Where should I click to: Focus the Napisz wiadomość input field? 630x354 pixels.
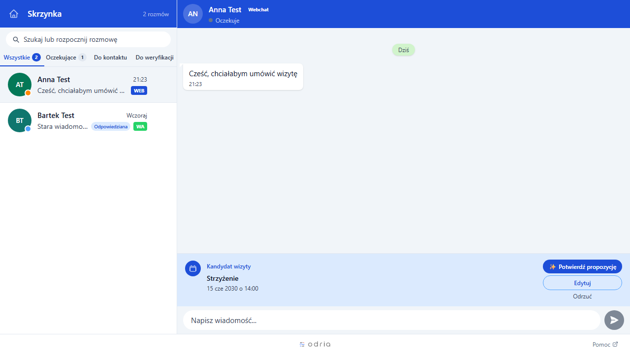pos(392,320)
